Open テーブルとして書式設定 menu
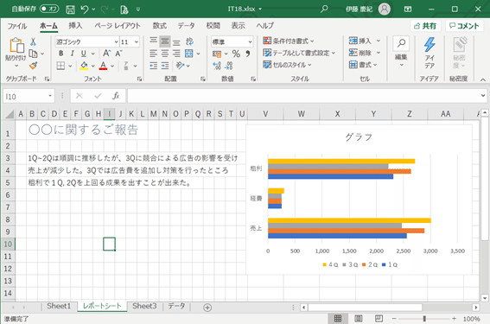The image size is (490, 324). (299, 53)
